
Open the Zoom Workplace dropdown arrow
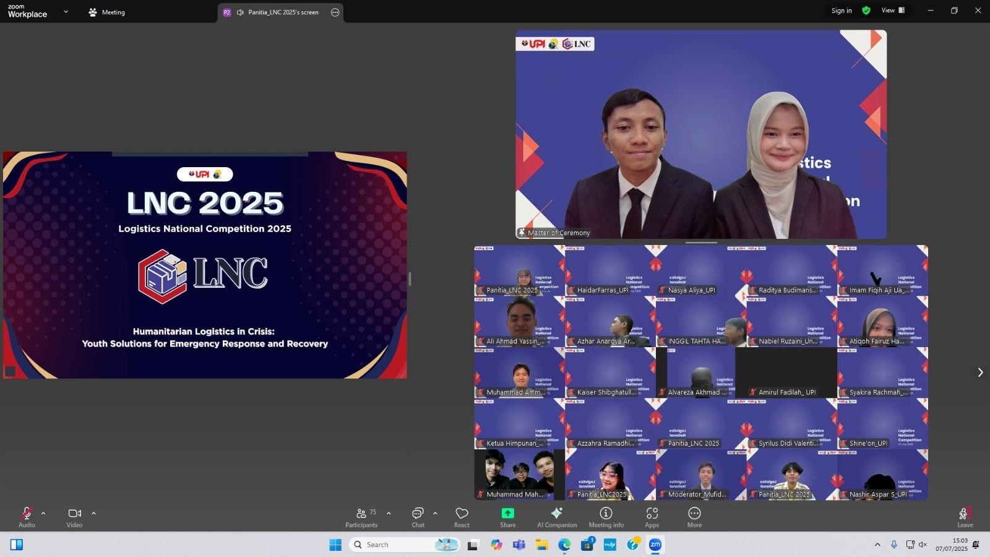66,12
